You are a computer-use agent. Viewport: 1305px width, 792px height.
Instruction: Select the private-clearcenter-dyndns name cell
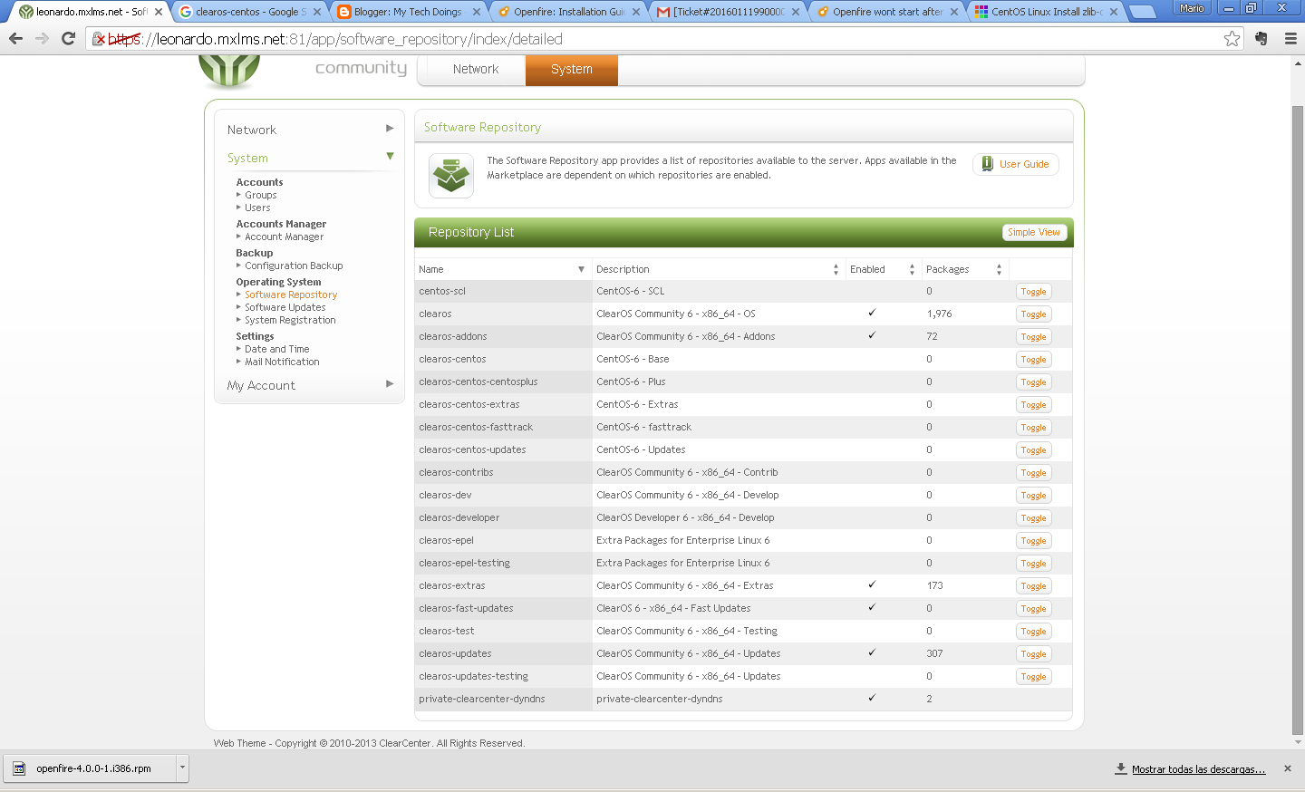pyautogui.click(x=503, y=699)
